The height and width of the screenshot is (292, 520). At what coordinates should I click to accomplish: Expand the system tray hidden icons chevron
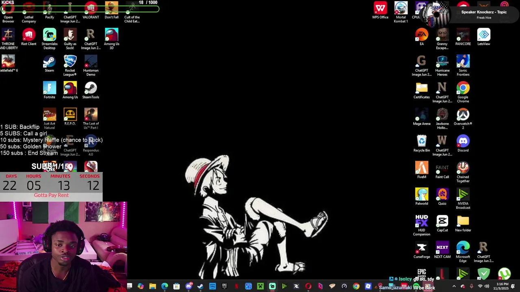(x=454, y=286)
